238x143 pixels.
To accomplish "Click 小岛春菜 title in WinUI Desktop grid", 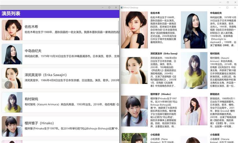I will [x=214, y=135].
